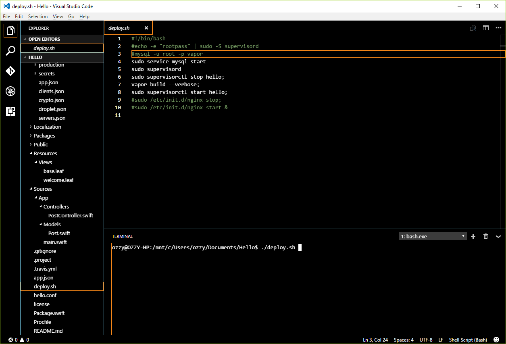Screen dimensions: 506x344
Task: Open welcome.leaf file
Action: tap(58, 180)
